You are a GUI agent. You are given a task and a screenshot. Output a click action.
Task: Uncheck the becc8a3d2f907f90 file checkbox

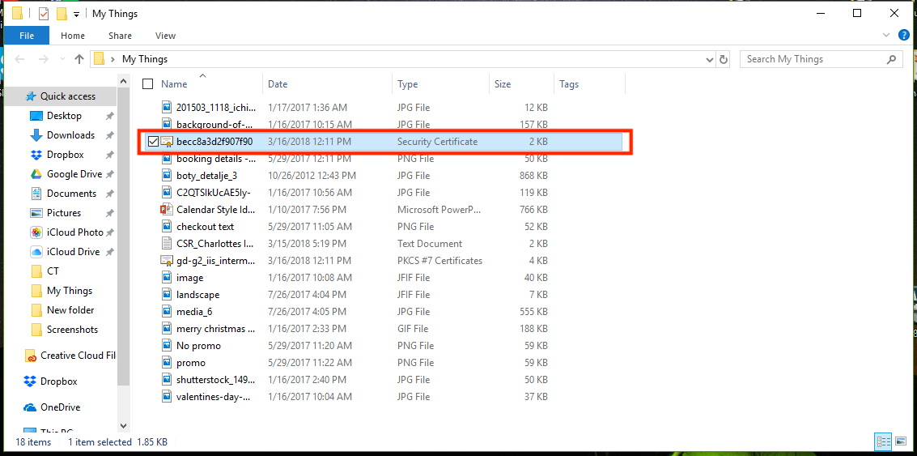(153, 142)
